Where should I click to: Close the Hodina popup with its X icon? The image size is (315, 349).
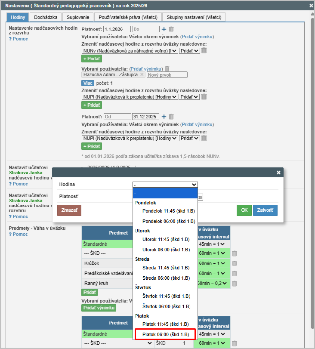point(278,173)
